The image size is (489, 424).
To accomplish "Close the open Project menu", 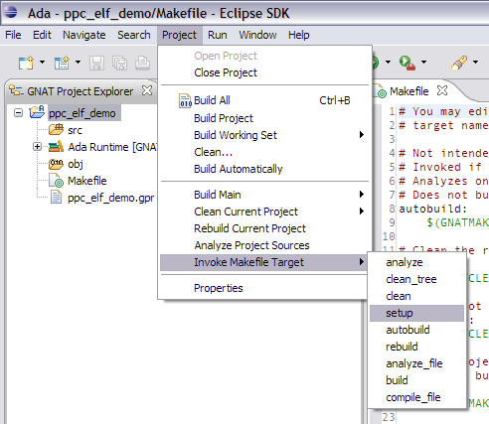I will point(179,35).
